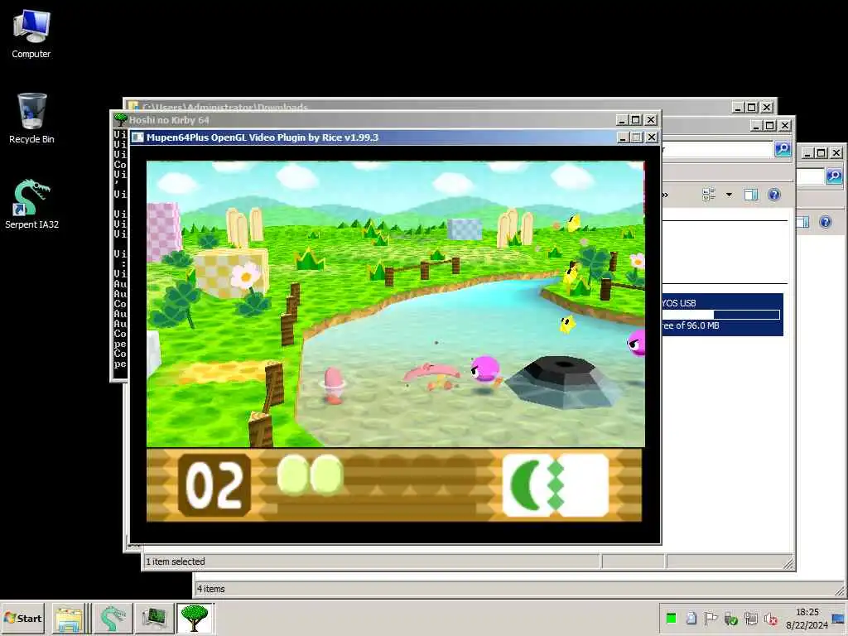Screen dimensions: 848x636
Task: Click search magnifier in rightmost Explorer window
Action: 834,176
